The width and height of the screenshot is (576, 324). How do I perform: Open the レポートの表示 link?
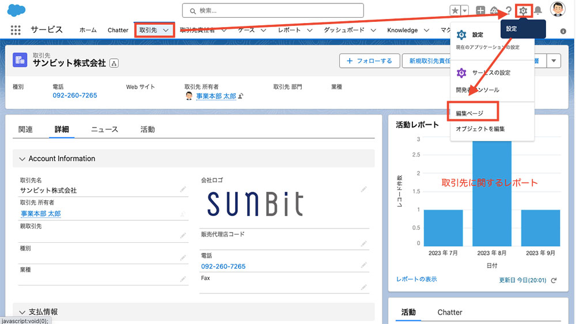pyautogui.click(x=416, y=279)
